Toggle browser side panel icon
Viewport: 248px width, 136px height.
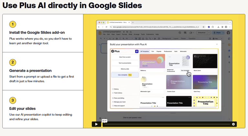pos(222,27)
